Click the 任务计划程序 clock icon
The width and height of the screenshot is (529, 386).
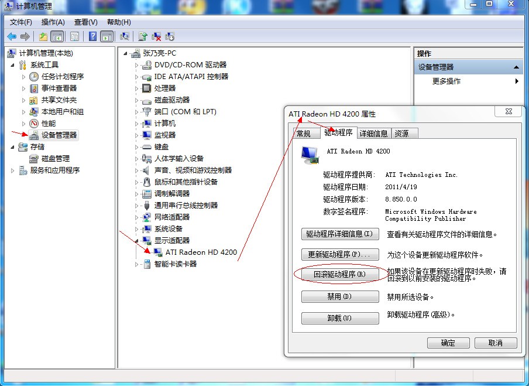34,77
